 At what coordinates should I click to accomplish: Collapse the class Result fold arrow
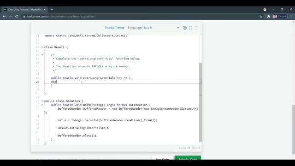[x=42, y=47]
